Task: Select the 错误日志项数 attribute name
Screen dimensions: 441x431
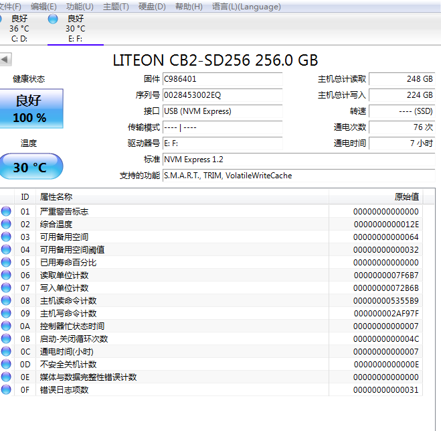Action: tap(64, 390)
